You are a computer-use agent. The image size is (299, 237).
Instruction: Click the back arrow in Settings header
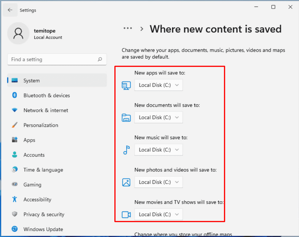coord(10,10)
